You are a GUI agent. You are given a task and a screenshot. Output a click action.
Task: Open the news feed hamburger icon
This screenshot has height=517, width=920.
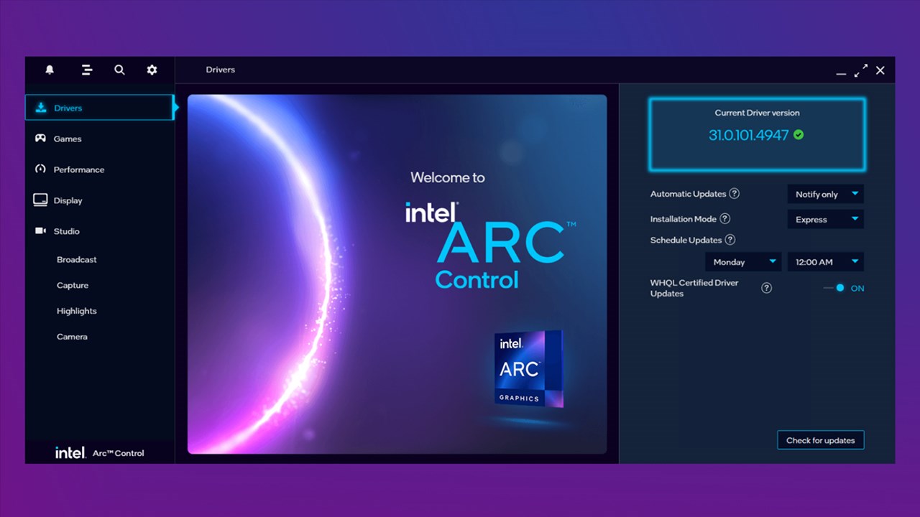click(x=86, y=70)
